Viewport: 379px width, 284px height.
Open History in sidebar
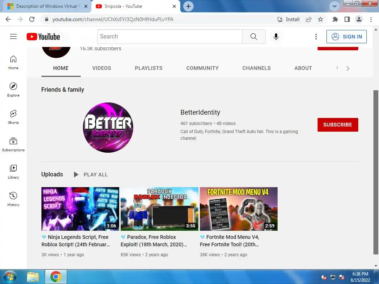(x=13, y=199)
